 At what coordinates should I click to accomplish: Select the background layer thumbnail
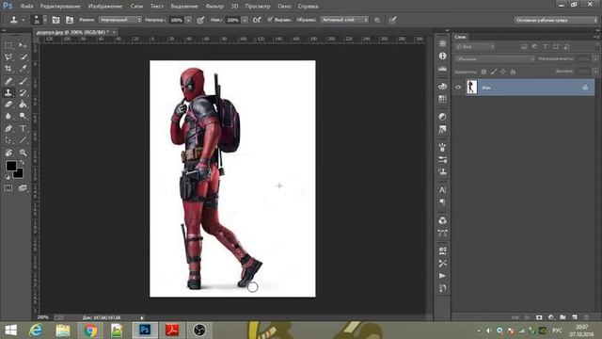coord(471,87)
